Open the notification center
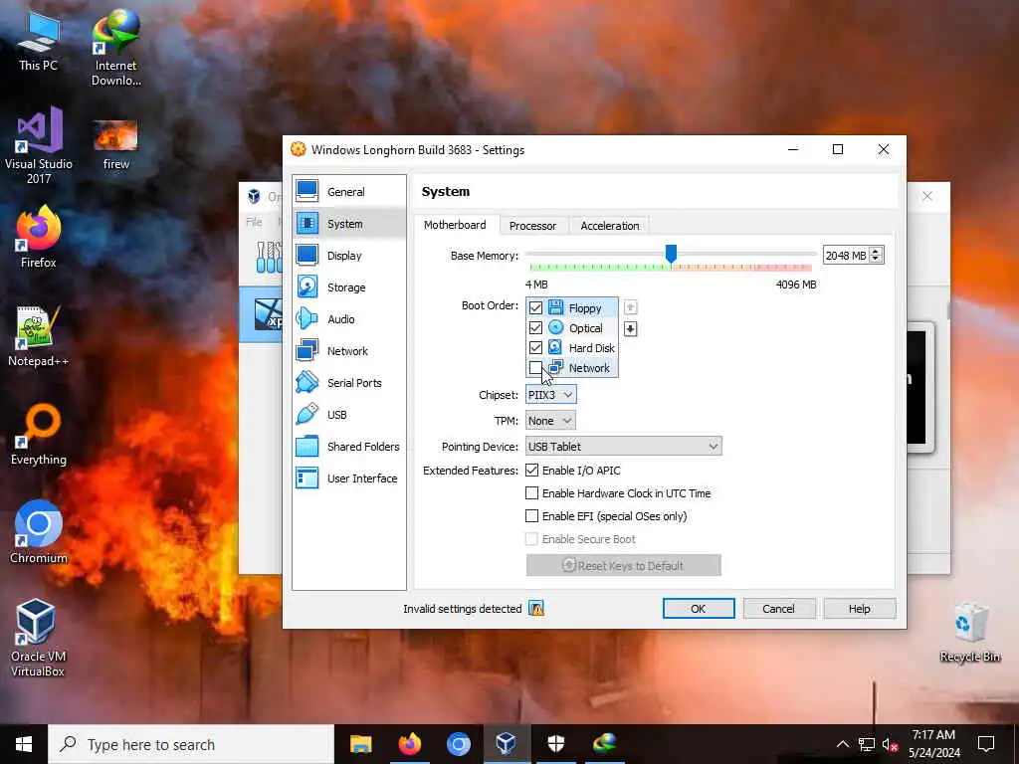This screenshot has width=1019, height=764. (986, 744)
